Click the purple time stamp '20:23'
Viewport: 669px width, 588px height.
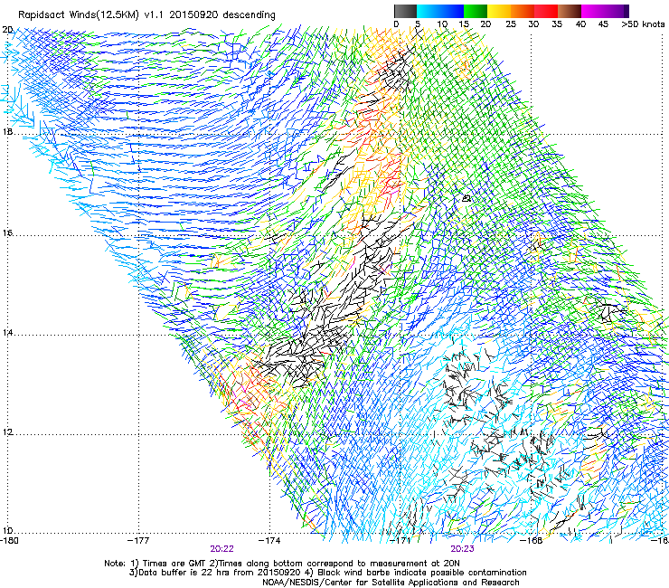pyautogui.click(x=463, y=549)
